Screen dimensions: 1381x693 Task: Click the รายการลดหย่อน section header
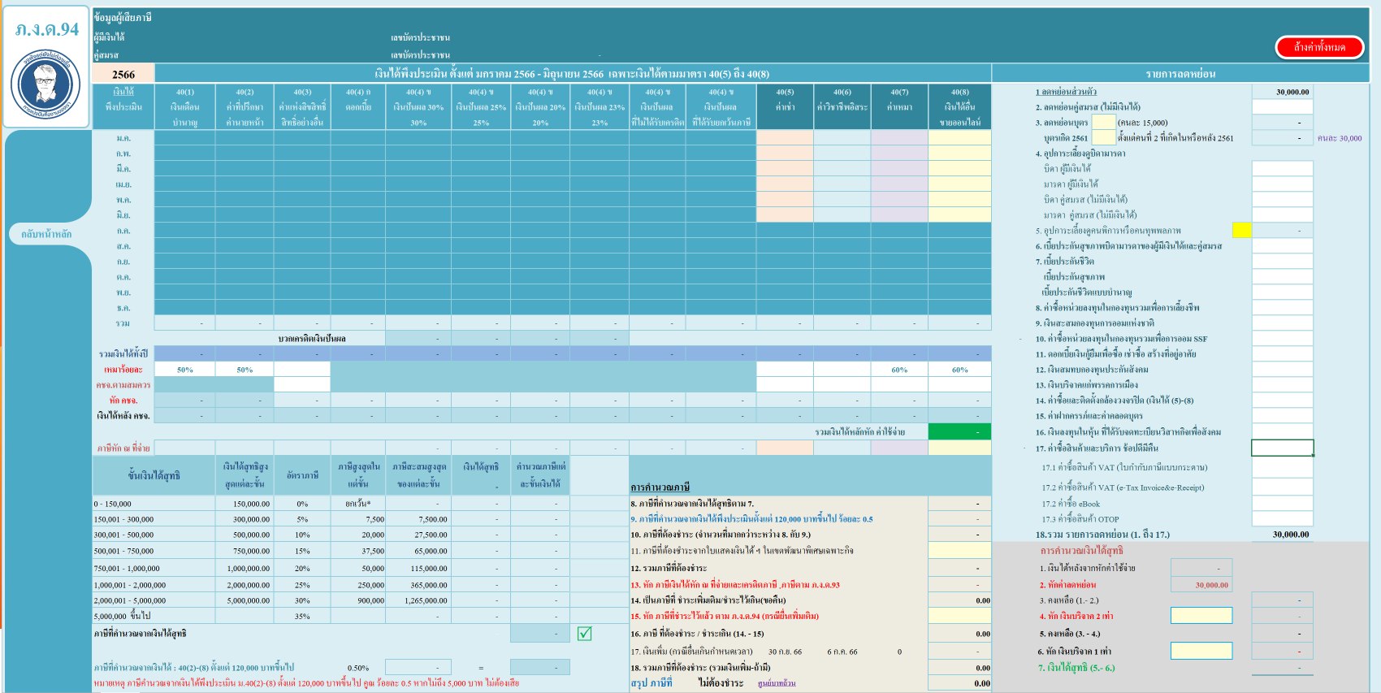[1180, 74]
